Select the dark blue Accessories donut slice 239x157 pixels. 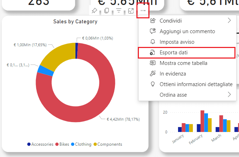coord(76,51)
